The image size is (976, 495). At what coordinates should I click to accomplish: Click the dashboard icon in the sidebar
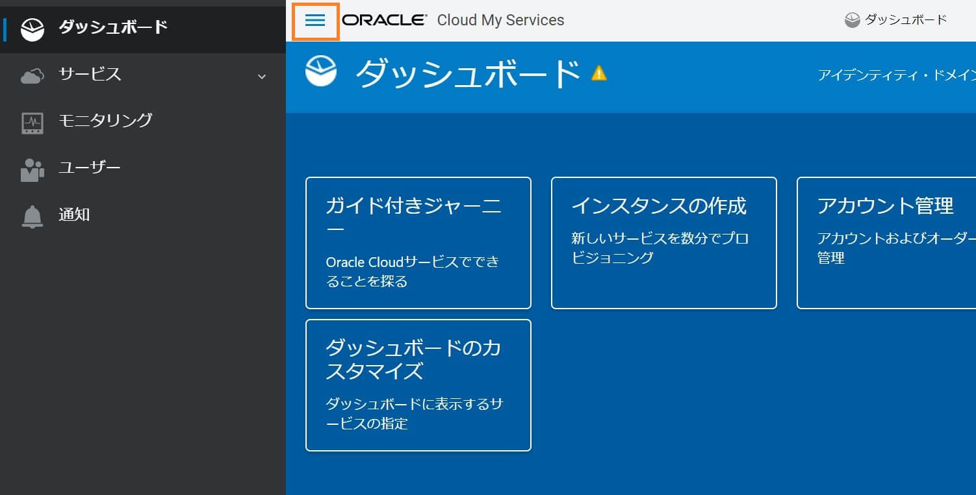click(32, 29)
